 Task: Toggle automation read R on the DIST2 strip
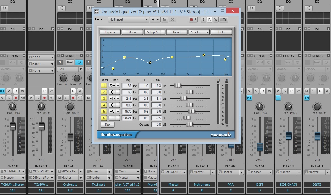pos(320,91)
